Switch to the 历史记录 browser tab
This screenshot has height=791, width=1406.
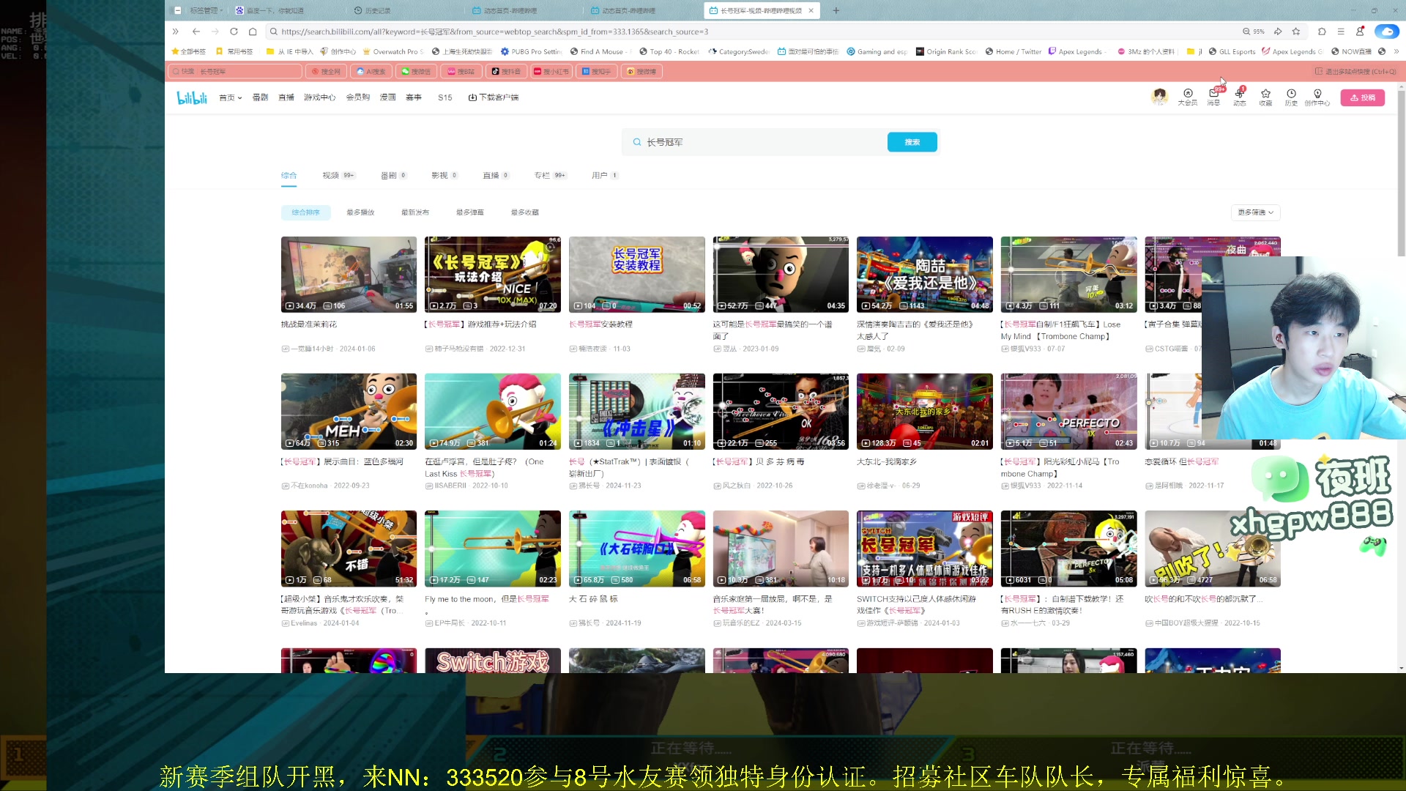[373, 10]
